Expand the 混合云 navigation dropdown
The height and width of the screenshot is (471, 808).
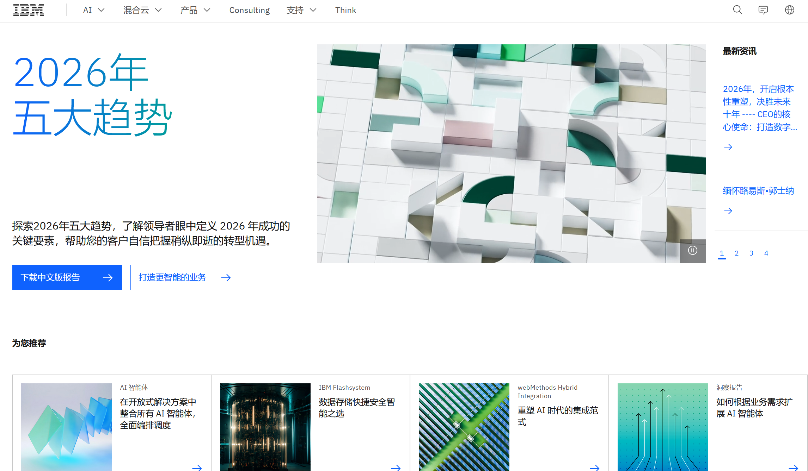point(142,10)
